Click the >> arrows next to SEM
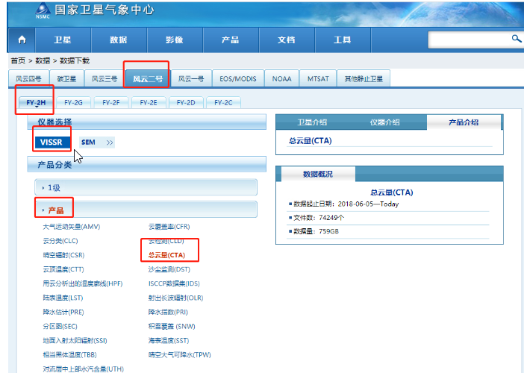Image resolution: width=524 pixels, height=373 pixels. click(110, 142)
